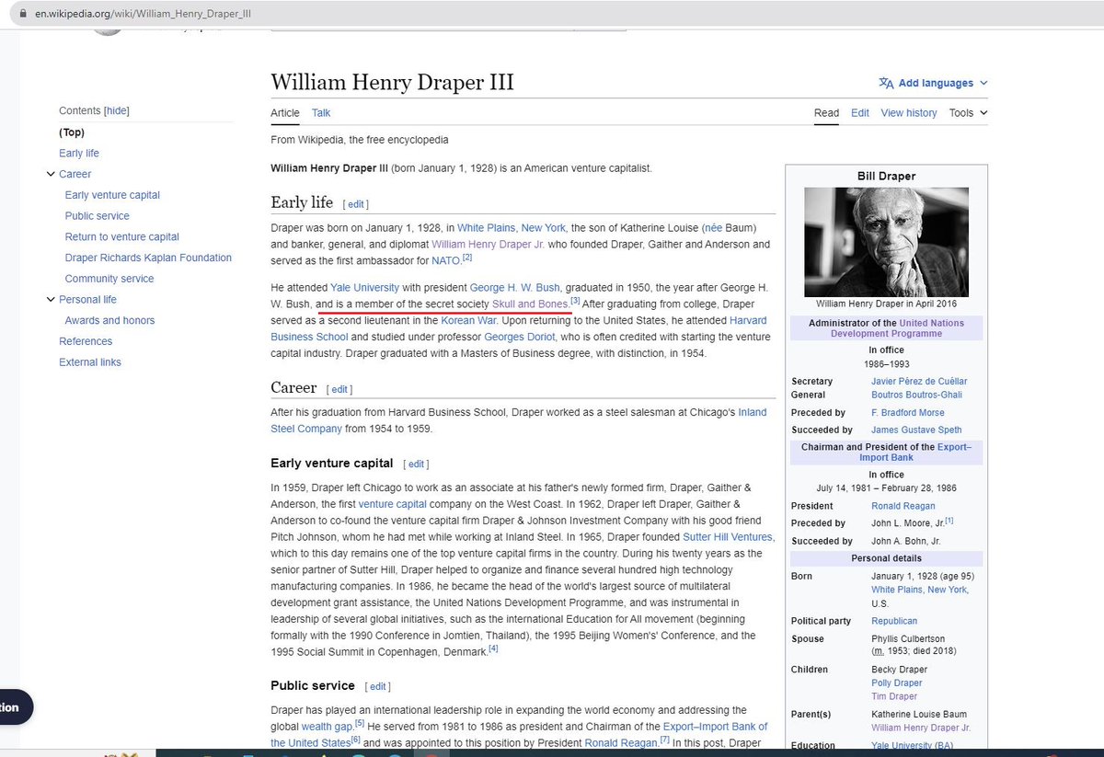
Task: Open United Nations Development Programme infobox link
Action: (x=898, y=328)
